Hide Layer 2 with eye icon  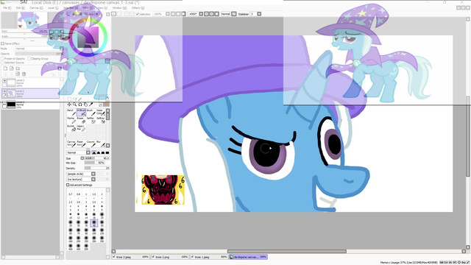click(4, 80)
